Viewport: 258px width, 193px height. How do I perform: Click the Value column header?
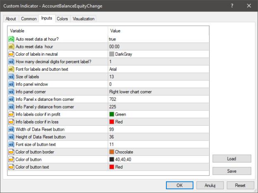[159, 31]
